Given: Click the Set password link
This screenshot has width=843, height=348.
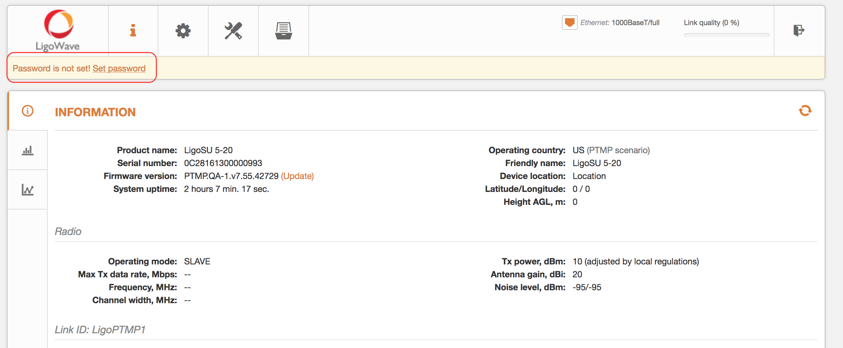Looking at the screenshot, I should pyautogui.click(x=119, y=69).
